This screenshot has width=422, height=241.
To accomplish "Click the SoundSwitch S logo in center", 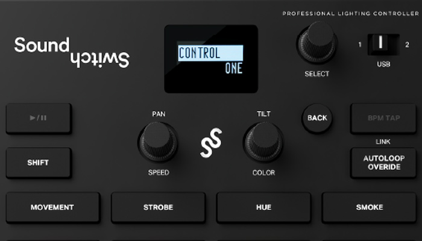I will 211,143.
